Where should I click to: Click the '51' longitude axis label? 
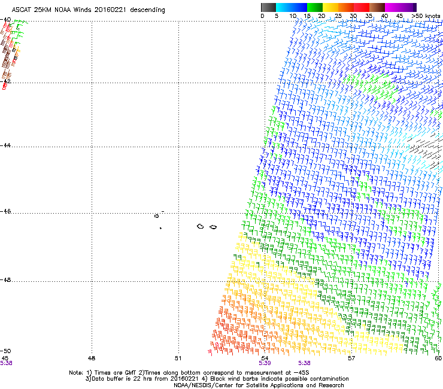click(x=178, y=358)
